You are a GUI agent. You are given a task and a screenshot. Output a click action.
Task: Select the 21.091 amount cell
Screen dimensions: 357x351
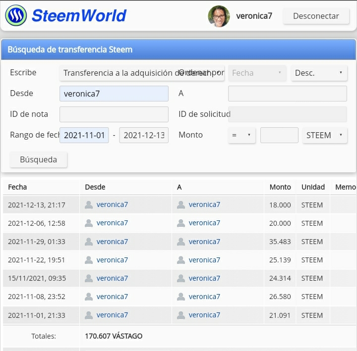[x=280, y=315]
